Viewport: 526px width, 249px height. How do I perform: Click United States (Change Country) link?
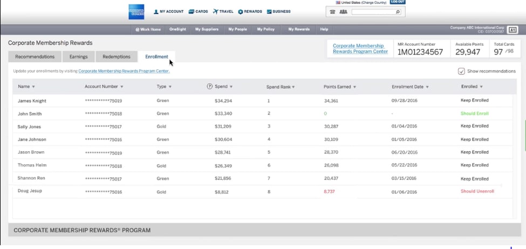click(364, 2)
